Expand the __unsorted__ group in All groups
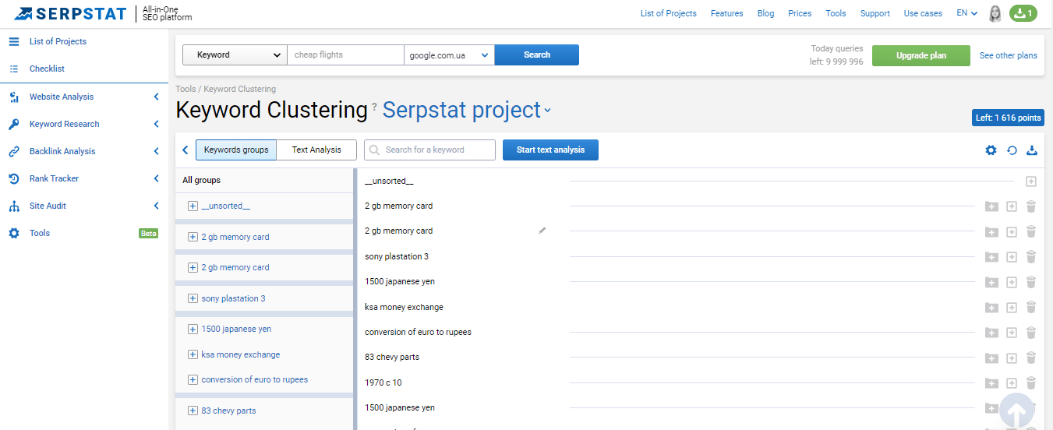This screenshot has width=1053, height=430. [x=193, y=206]
